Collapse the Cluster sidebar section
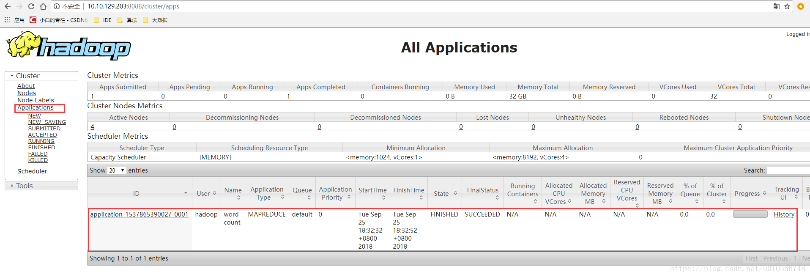 click(x=41, y=76)
